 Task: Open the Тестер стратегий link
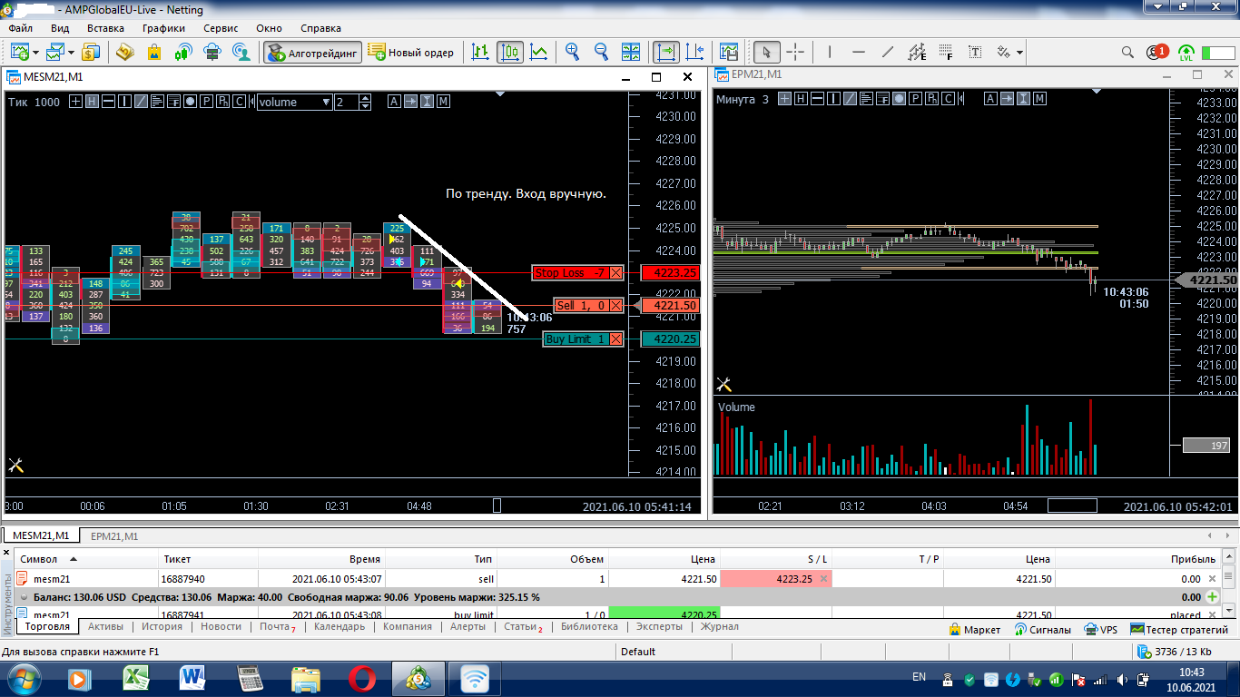coord(1180,629)
